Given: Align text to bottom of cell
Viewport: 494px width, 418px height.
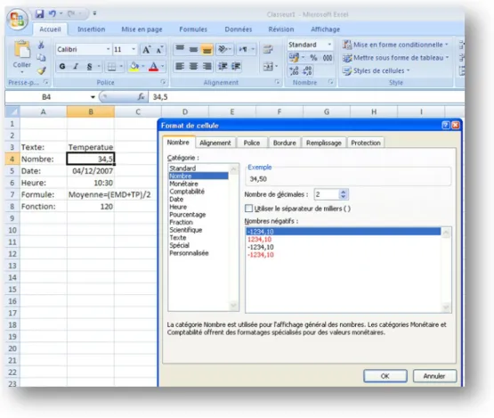Looking at the screenshot, I should (207, 49).
